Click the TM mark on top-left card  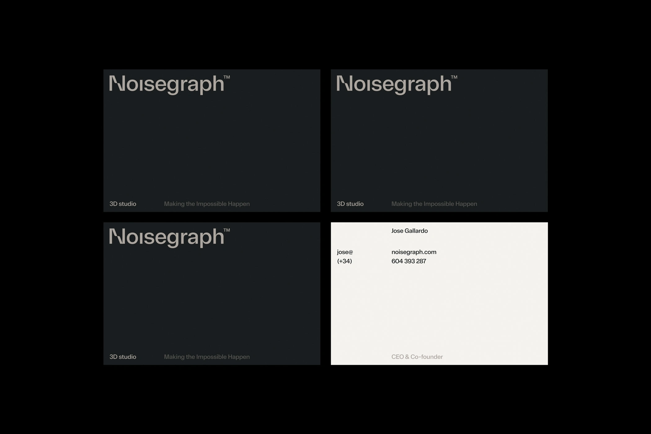coord(227,77)
